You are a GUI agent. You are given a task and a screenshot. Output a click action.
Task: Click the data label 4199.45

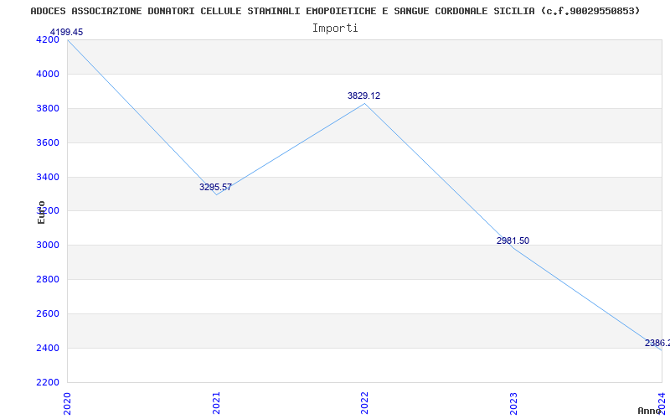67,32
